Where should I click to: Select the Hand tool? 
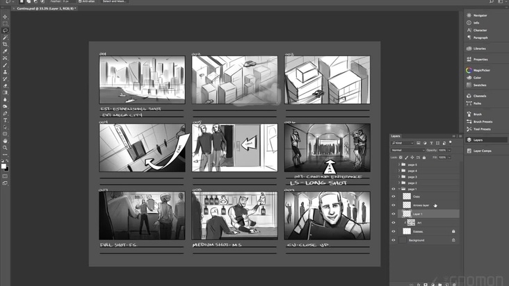tap(5, 141)
